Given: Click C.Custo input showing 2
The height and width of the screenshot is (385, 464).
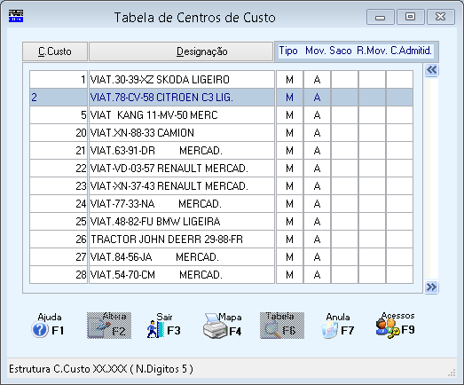Looking at the screenshot, I should pos(59,98).
